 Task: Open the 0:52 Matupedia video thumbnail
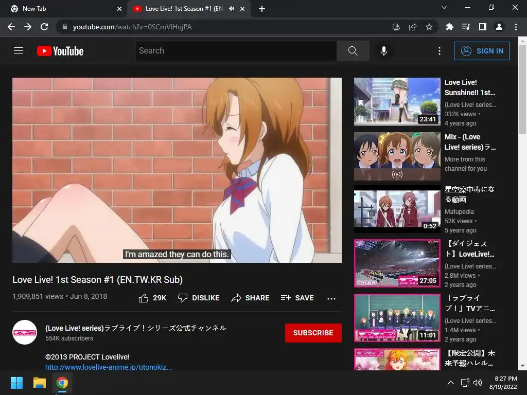[397, 209]
